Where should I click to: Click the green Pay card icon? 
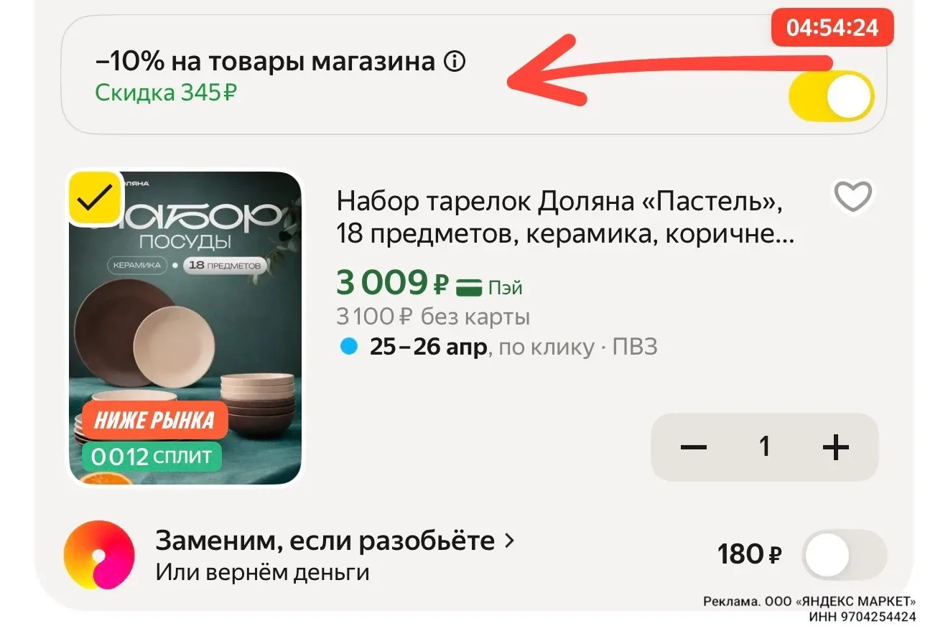470,287
